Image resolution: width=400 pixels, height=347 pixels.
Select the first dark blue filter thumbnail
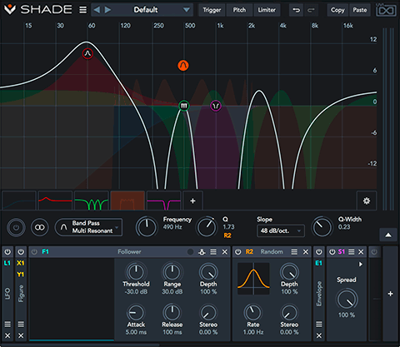coord(19,201)
